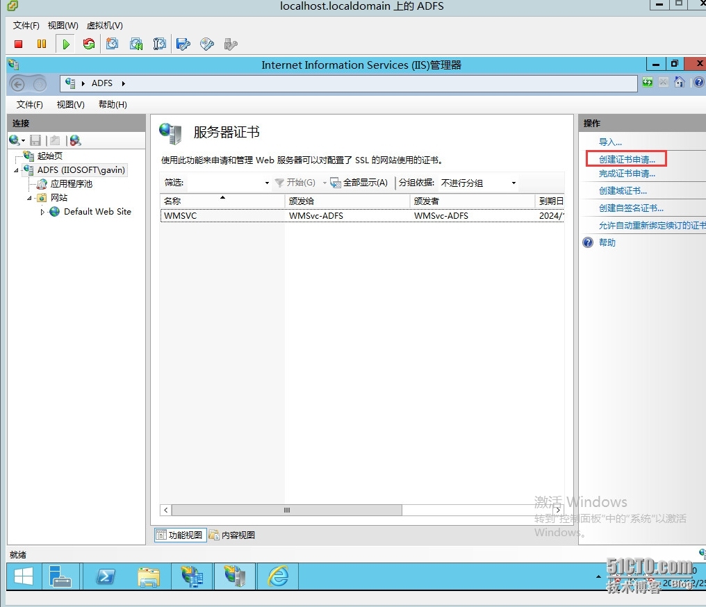Image resolution: width=706 pixels, height=607 pixels.
Task: Restart the virtual machine
Action: pos(89,44)
